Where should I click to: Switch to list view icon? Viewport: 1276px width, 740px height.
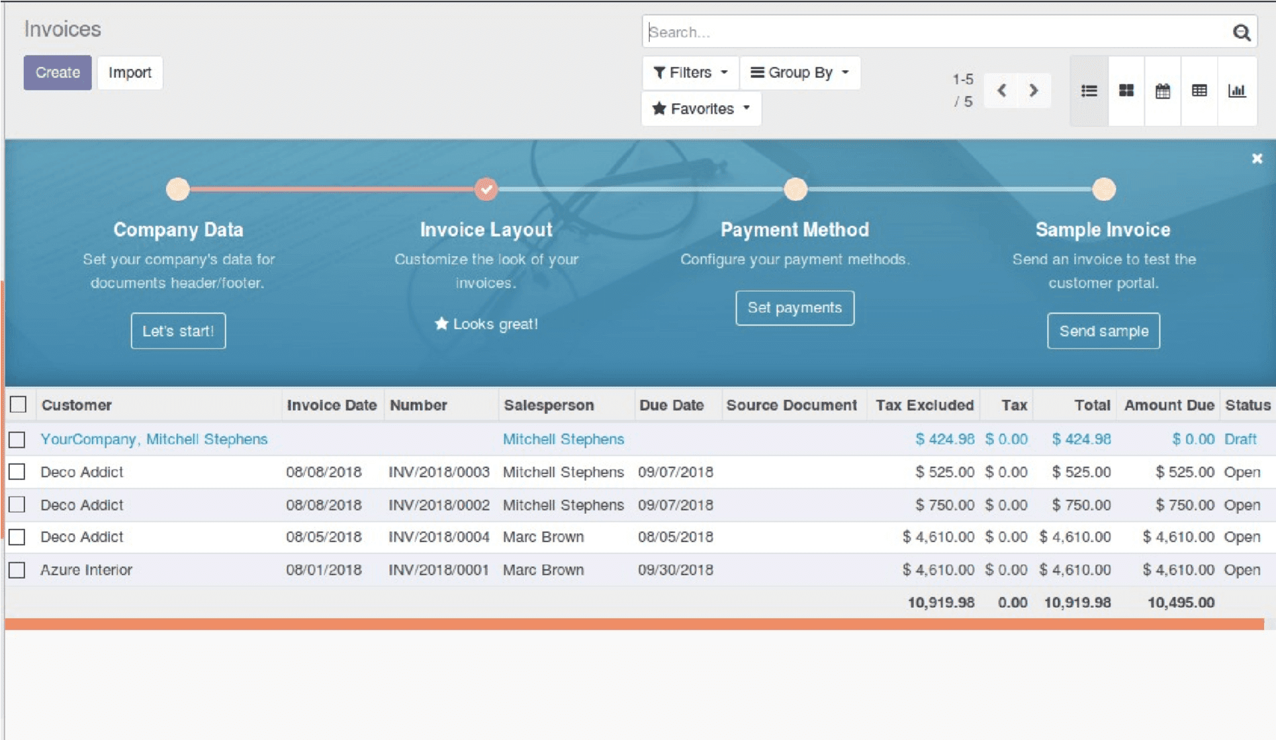click(x=1089, y=91)
